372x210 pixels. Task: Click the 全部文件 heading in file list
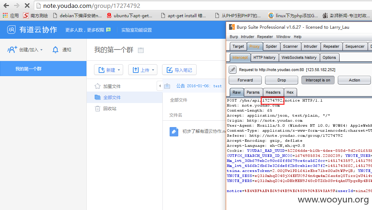[178, 100]
